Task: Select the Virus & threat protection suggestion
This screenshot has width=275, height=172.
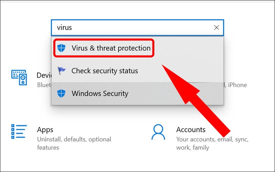Action: pos(111,48)
